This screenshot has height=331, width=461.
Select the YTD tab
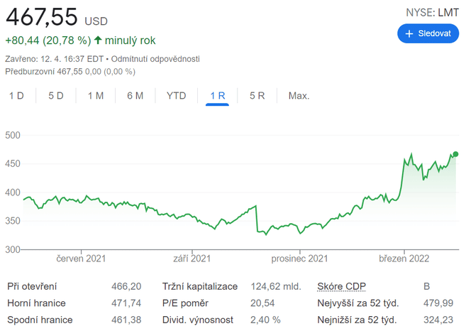click(x=177, y=96)
